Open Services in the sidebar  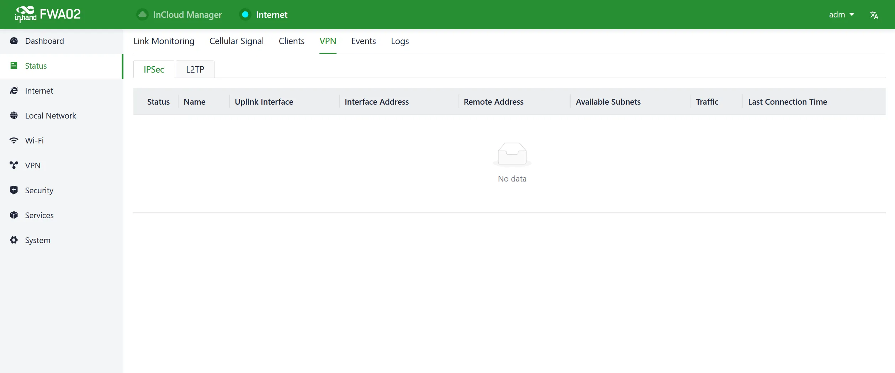pos(62,216)
